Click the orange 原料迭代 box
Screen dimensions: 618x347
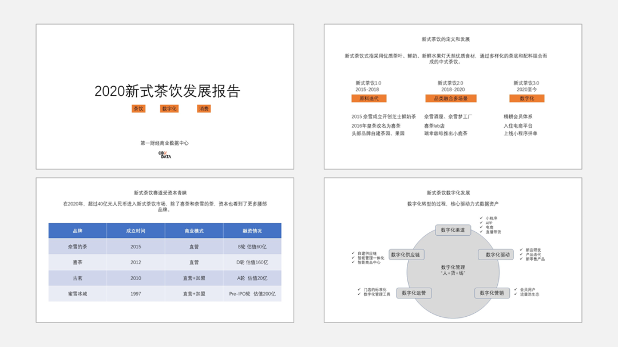point(369,98)
